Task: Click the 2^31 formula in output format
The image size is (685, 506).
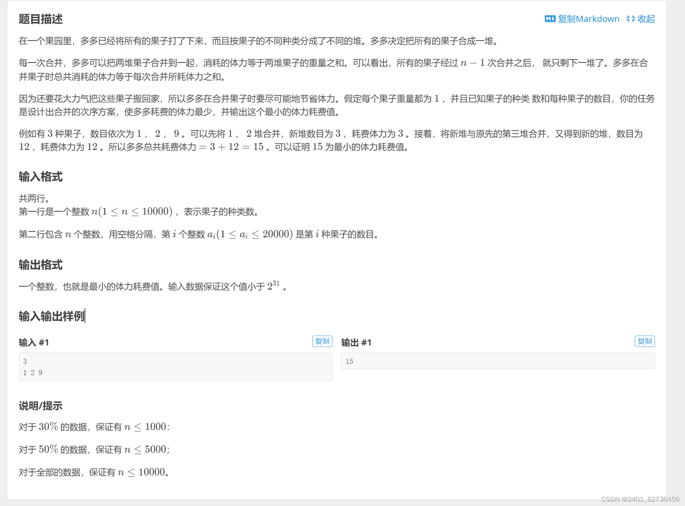Action: pos(273,286)
